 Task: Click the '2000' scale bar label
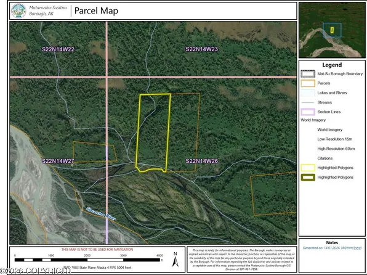tap(87, 255)
